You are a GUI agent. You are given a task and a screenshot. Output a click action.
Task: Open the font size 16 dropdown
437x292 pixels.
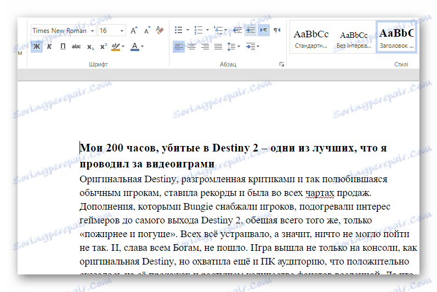point(122,31)
